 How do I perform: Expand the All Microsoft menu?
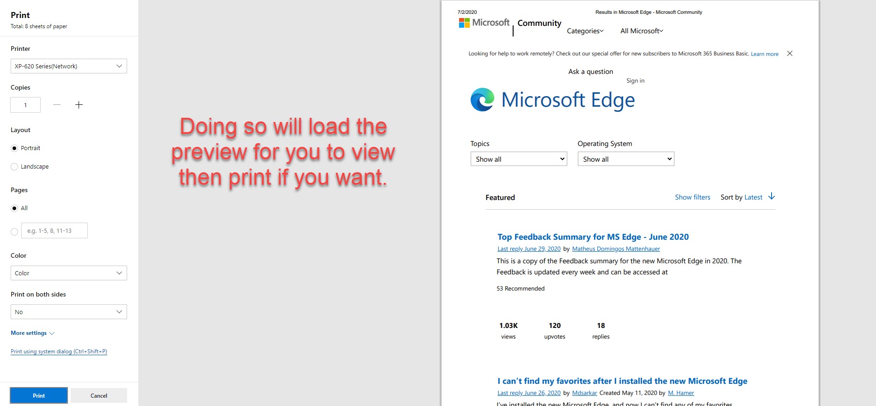pos(642,31)
